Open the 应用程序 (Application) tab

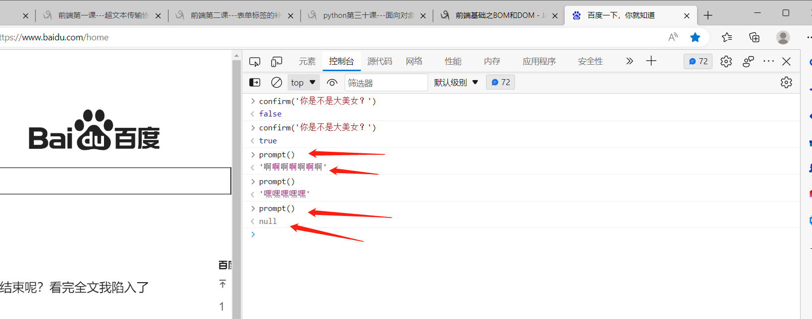point(539,61)
